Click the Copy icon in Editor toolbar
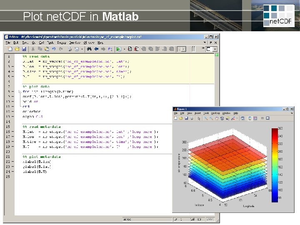The width and height of the screenshot is (300, 225). [40, 49]
